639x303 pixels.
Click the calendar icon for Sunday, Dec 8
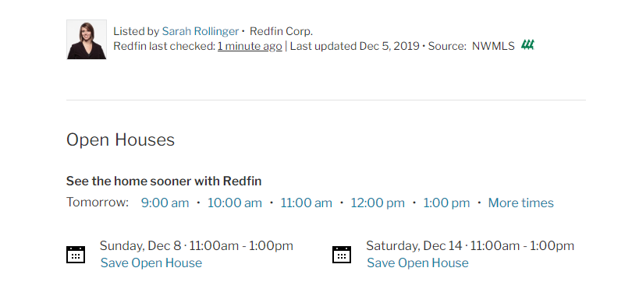[76, 255]
